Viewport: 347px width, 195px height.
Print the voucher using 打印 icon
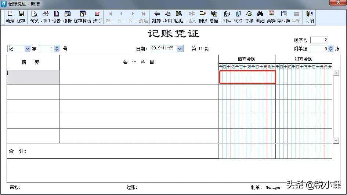click(46, 17)
